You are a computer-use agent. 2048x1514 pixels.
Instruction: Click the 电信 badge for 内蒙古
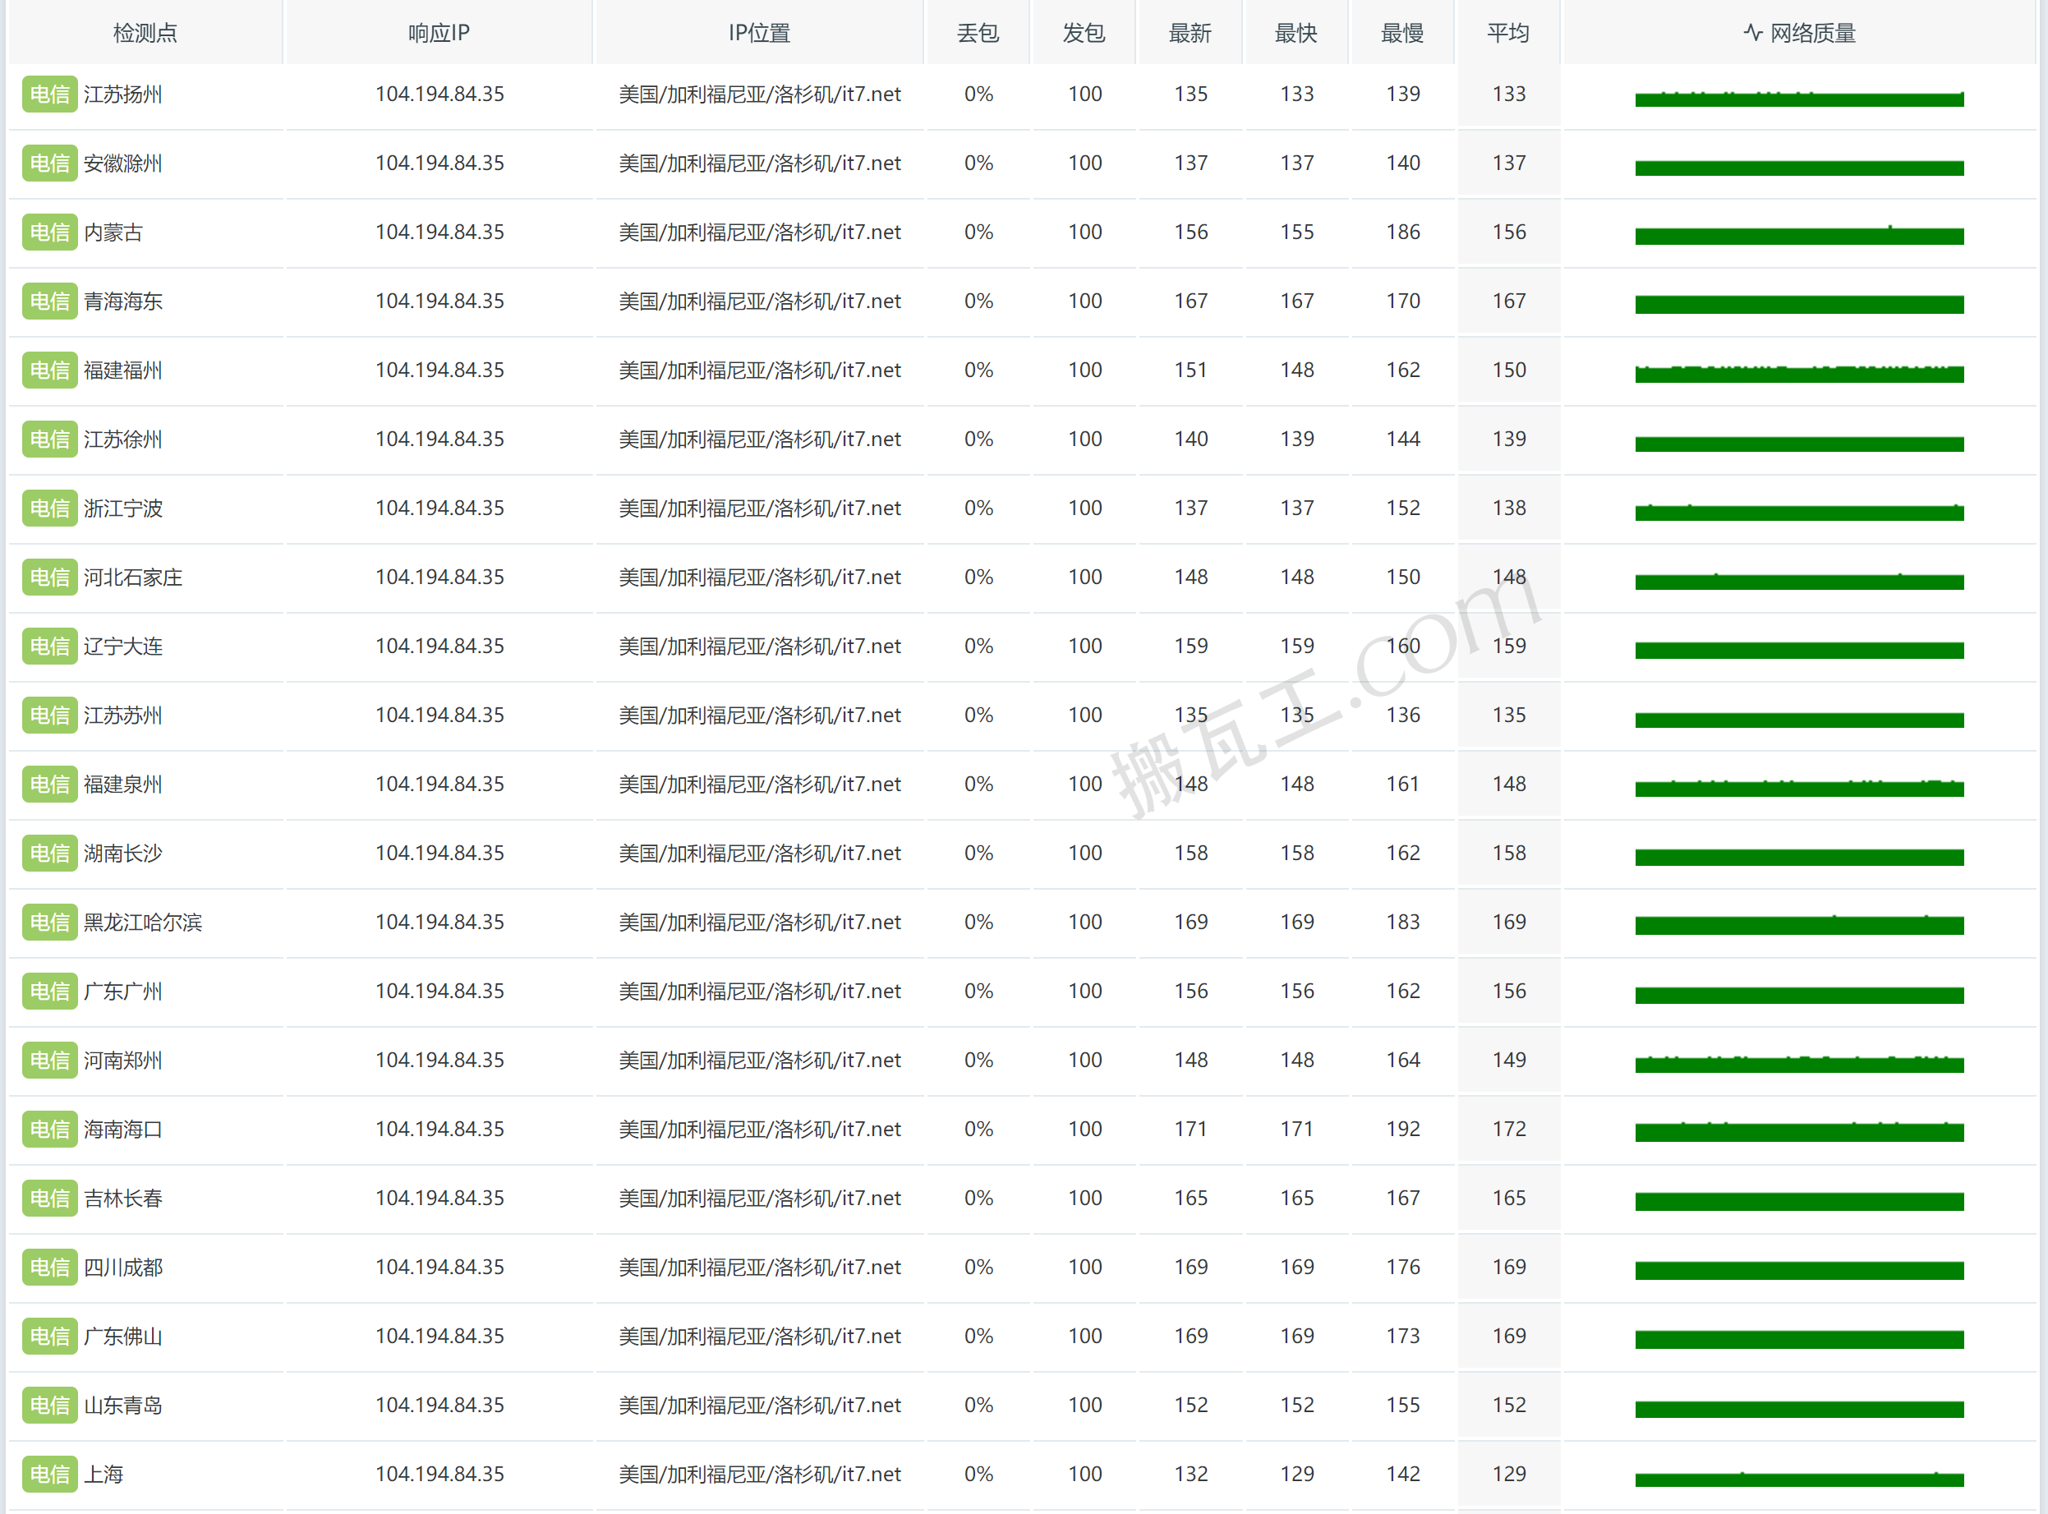[x=49, y=232]
